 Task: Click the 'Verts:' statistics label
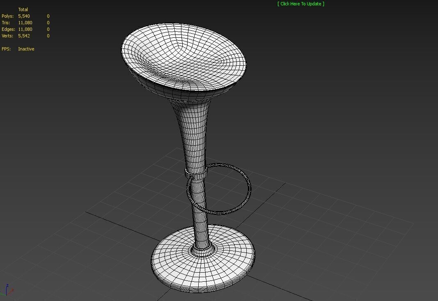[x=7, y=36]
